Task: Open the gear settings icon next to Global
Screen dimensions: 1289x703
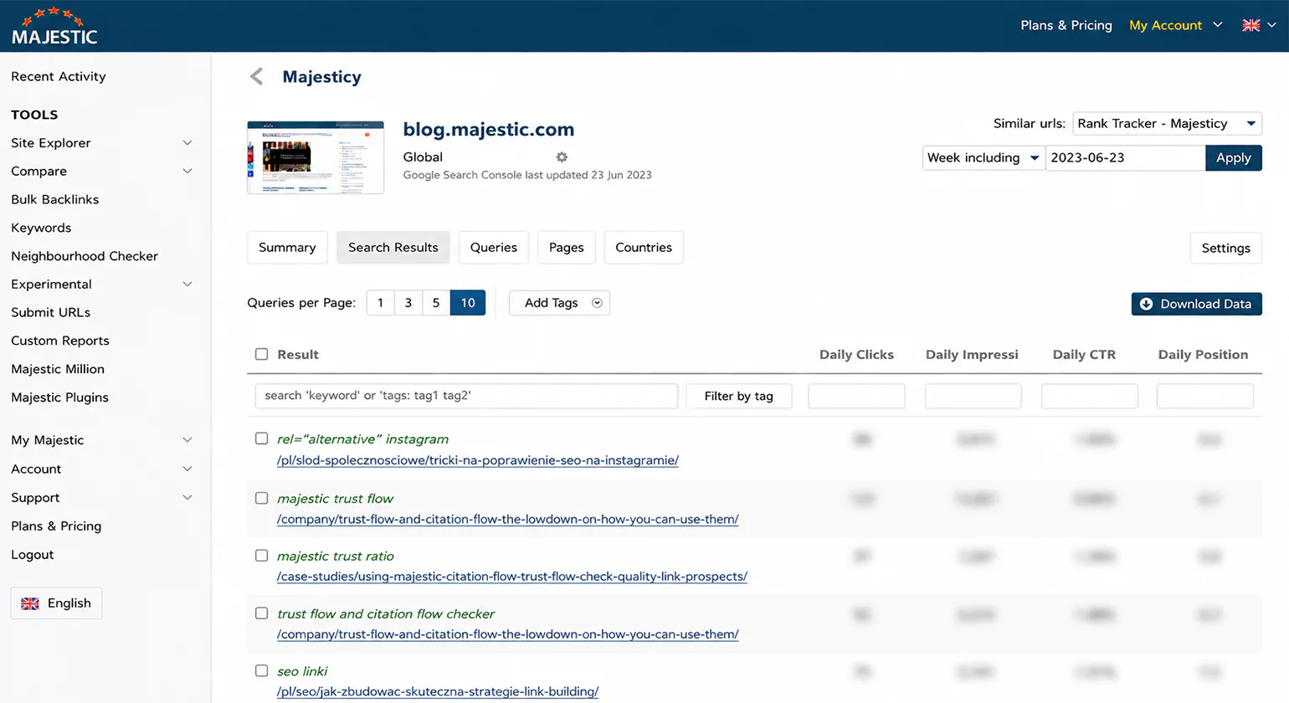Action: click(562, 157)
